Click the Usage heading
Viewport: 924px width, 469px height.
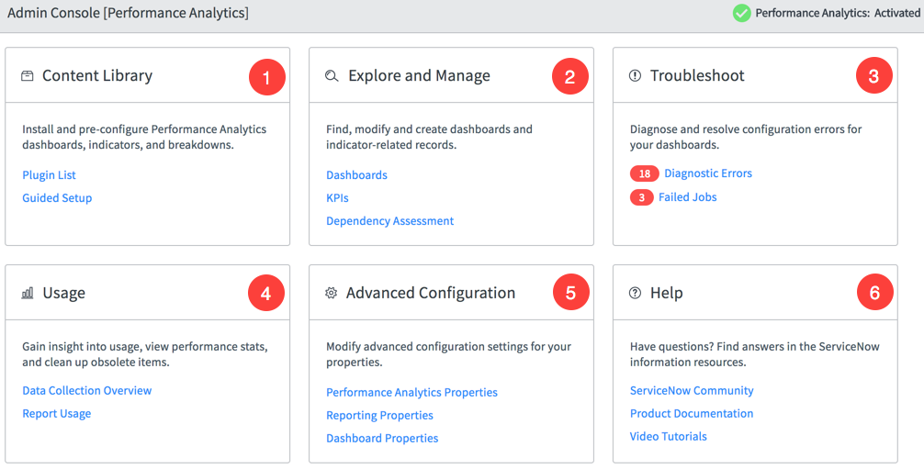[x=63, y=293]
